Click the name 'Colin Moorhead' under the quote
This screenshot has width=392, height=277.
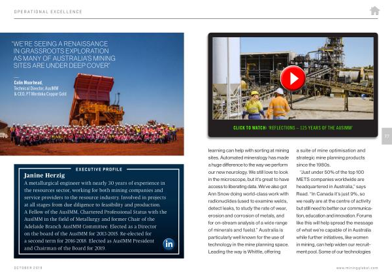click(x=28, y=82)
